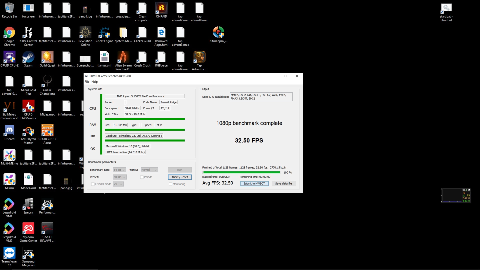This screenshot has height=270, width=480.
Task: Launch the CPUID HWMonitor shortcut
Action: [x=28, y=110]
